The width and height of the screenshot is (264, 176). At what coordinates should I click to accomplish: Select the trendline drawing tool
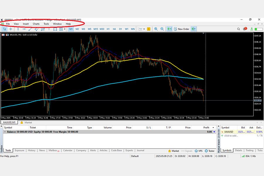[30, 29]
